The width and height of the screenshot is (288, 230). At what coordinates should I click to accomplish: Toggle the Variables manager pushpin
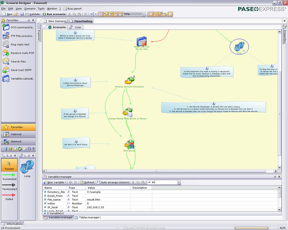pos(275,177)
